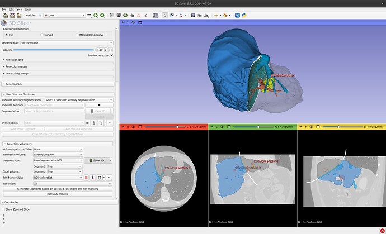Maximize the yellow slice view
The width and height of the screenshot is (386, 234).
[x=318, y=127]
